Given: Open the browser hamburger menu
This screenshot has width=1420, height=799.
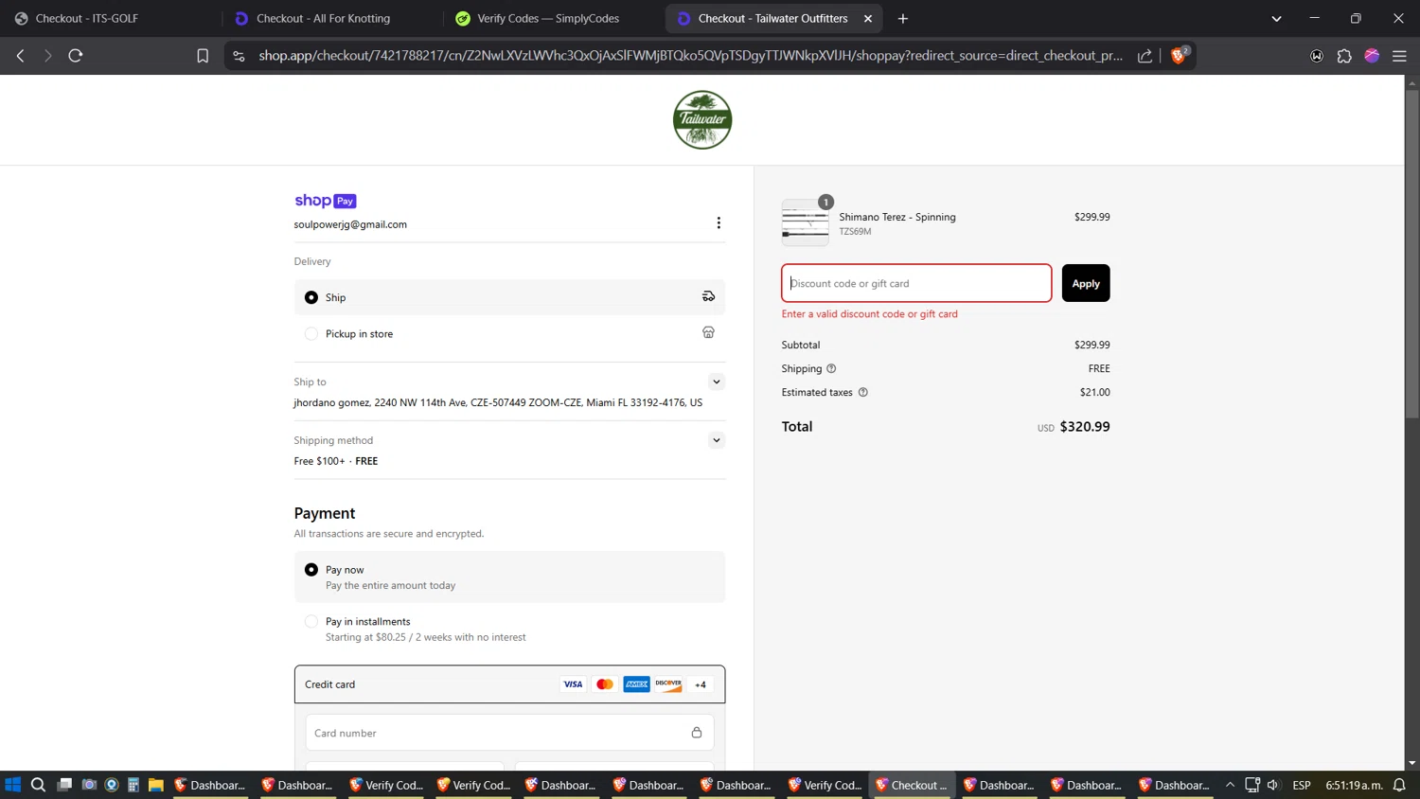Looking at the screenshot, I should [1399, 56].
